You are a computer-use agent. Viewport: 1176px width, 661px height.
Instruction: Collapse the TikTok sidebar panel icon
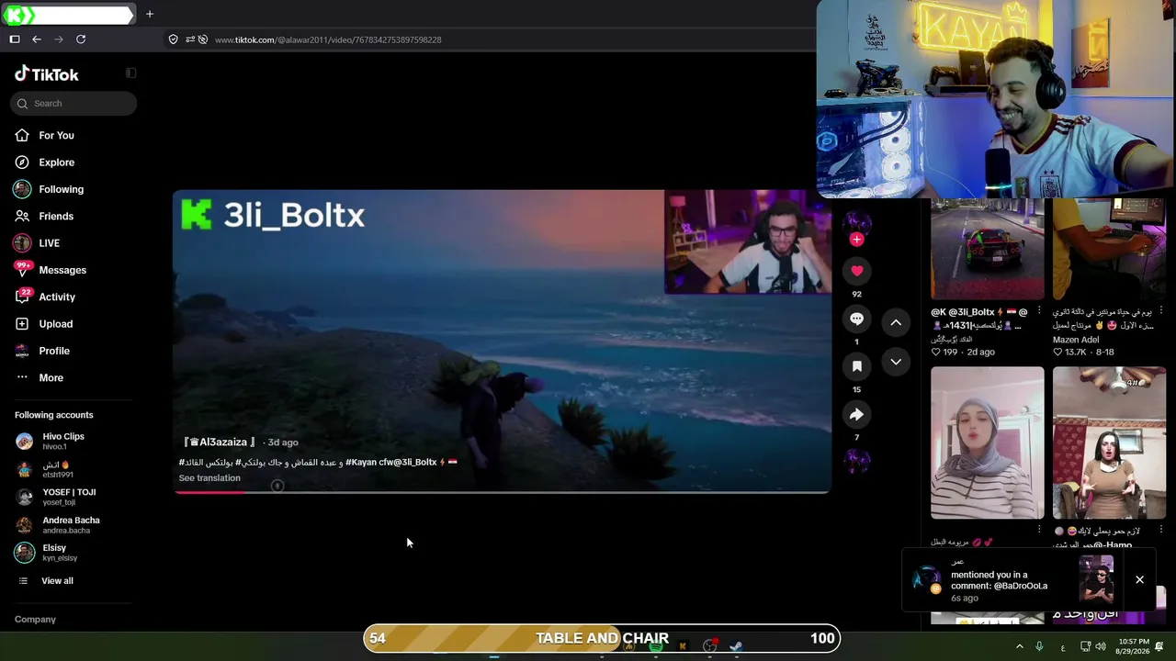coord(130,73)
